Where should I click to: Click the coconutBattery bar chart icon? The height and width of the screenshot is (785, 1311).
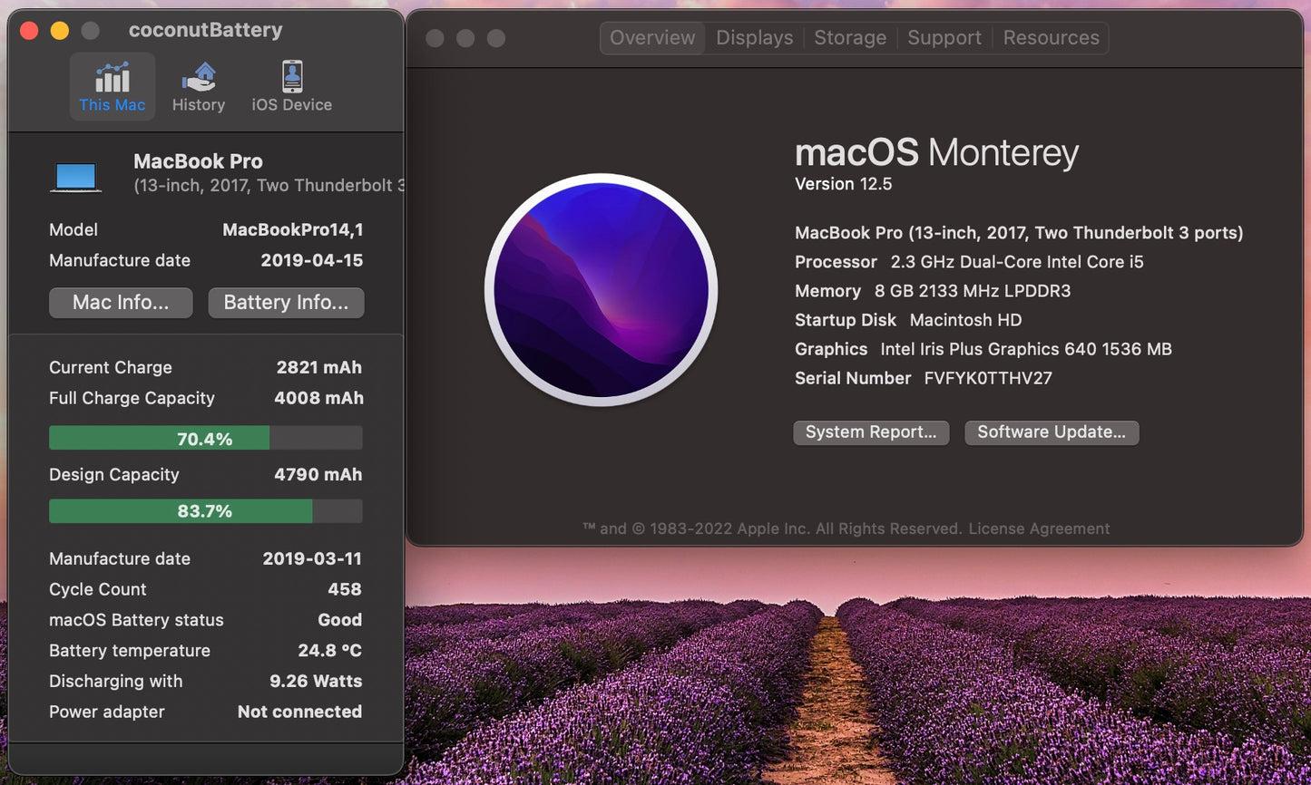coord(112,76)
